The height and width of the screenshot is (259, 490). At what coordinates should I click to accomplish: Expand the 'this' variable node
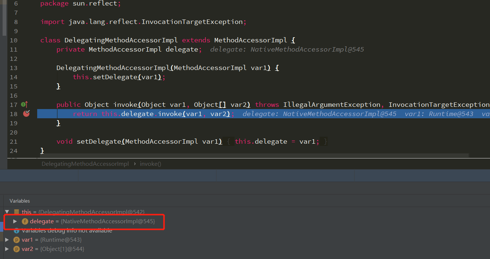coord(7,212)
